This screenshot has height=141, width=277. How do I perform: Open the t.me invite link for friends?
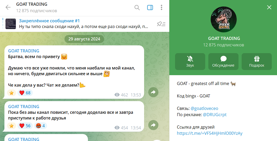click(209, 133)
